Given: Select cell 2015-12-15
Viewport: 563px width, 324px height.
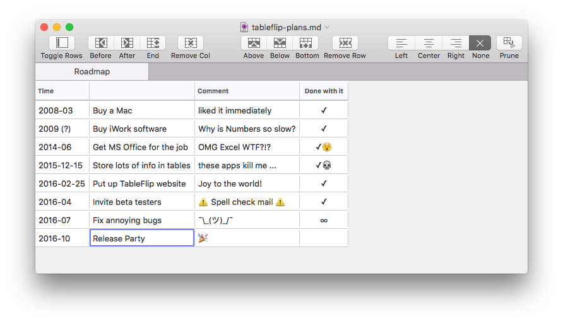Looking at the screenshot, I should [62, 165].
